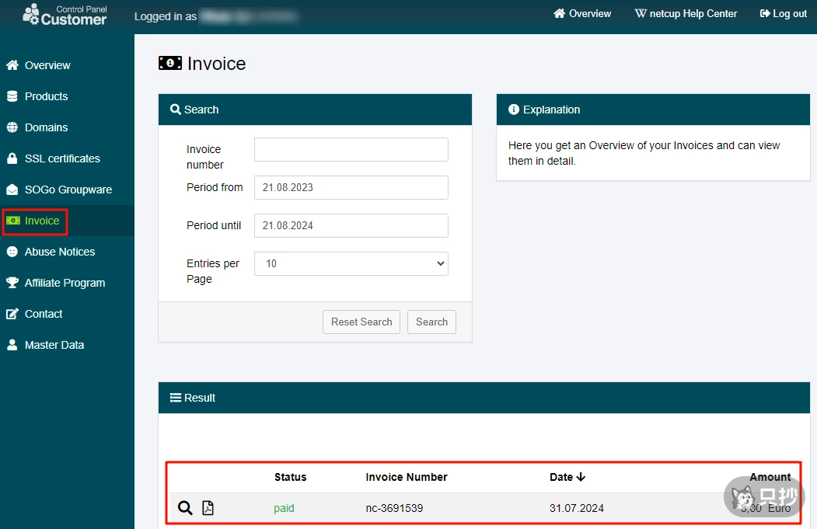The height and width of the screenshot is (529, 817).
Task: Open the Contact page
Action: tap(44, 314)
